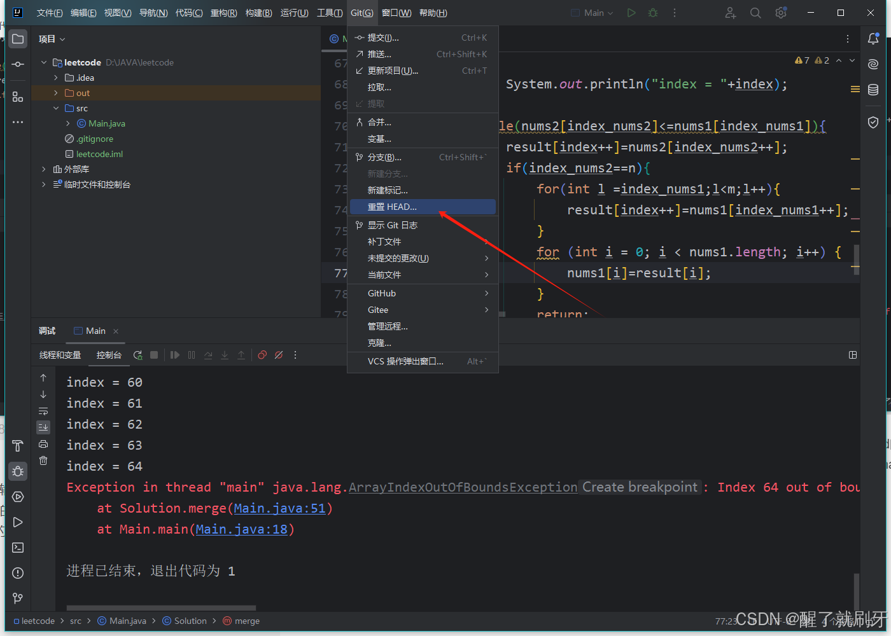The height and width of the screenshot is (636, 891).
Task: Close the Main debug tab
Action: (116, 331)
